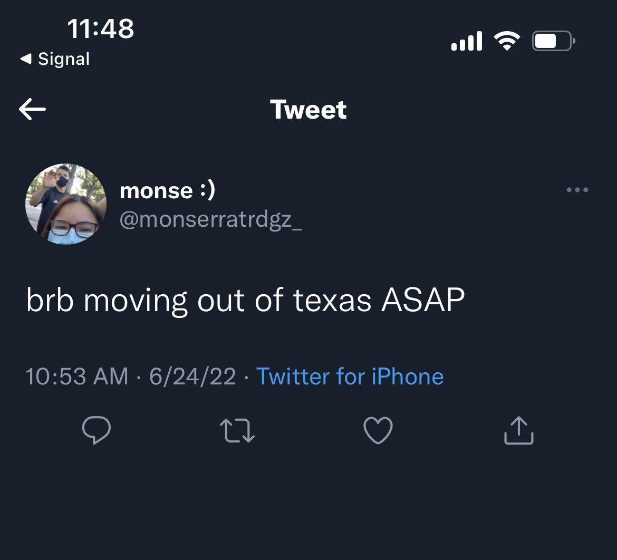
Task: Return to Signal app via the back indicator
Action: pyautogui.click(x=55, y=59)
